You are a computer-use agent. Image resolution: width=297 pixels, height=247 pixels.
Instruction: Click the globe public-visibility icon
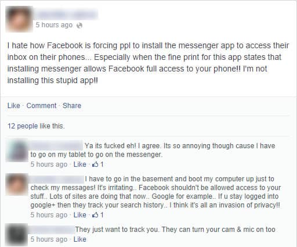click(x=79, y=26)
